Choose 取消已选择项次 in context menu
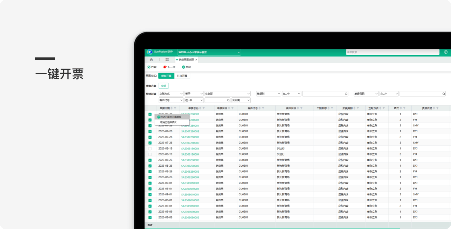 [x=168, y=122]
